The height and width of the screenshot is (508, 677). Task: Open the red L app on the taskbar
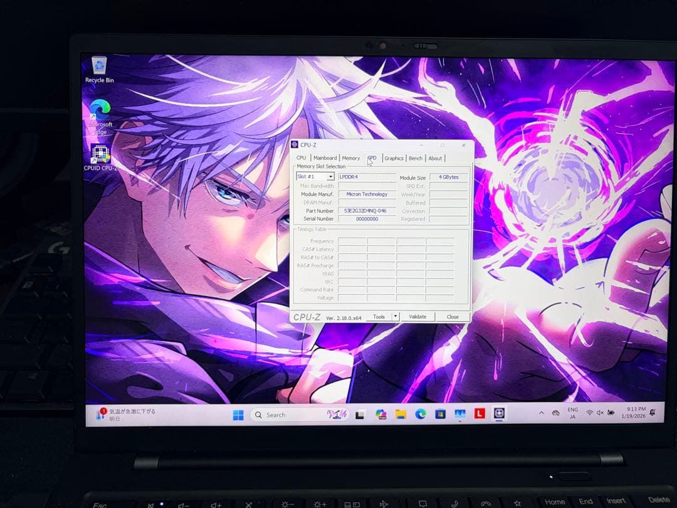coord(479,414)
